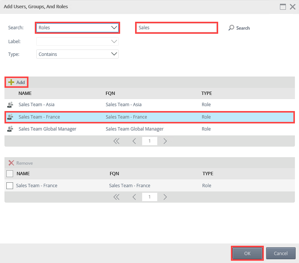Click page number box in upper pager
299x263 pixels.
click(150, 141)
